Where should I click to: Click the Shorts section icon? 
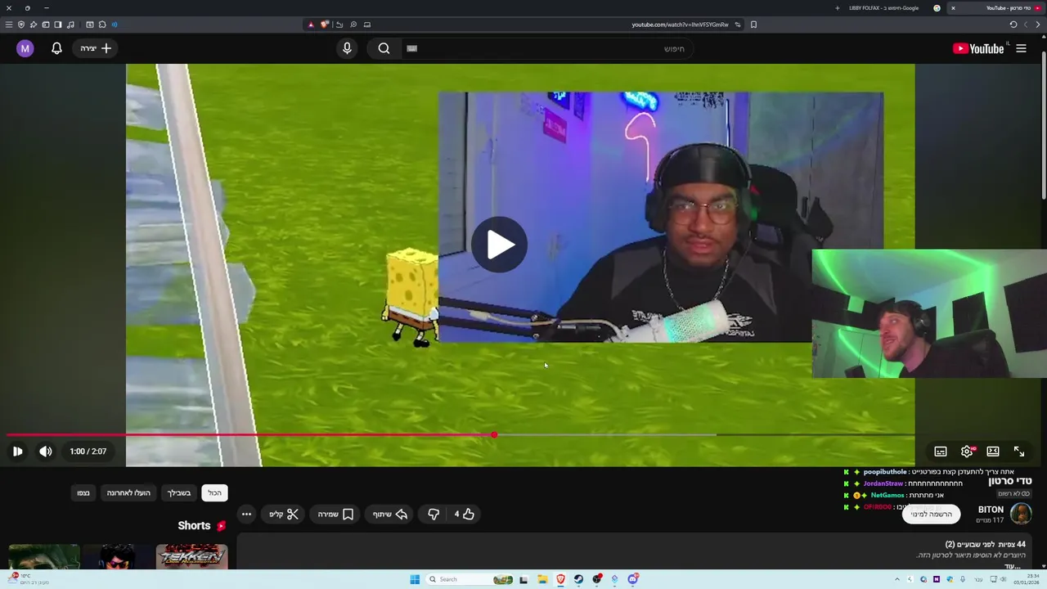221,526
